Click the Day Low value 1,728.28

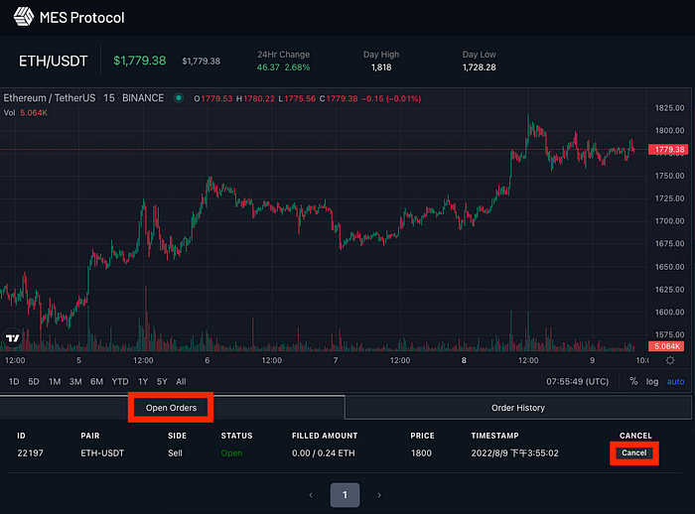click(x=480, y=67)
